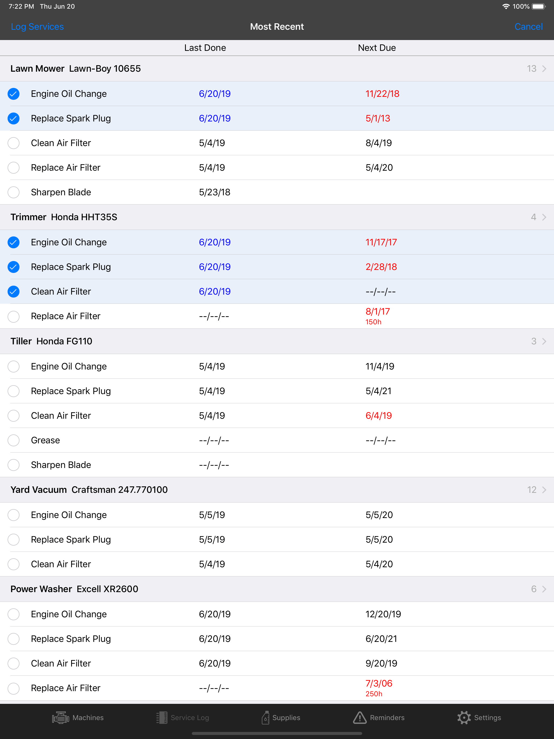The image size is (554, 739).
Task: Tap Cancel in the top bar
Action: coord(528,27)
